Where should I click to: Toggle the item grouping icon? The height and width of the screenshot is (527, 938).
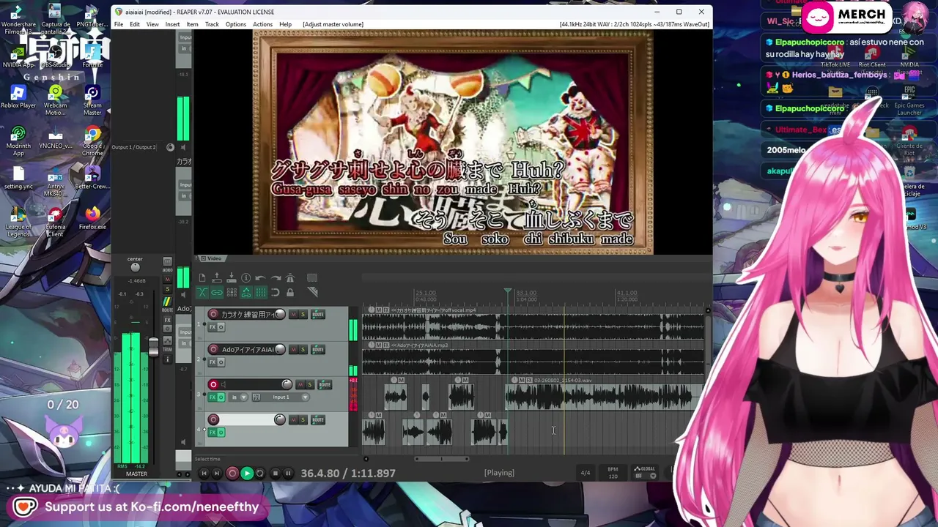(x=217, y=293)
